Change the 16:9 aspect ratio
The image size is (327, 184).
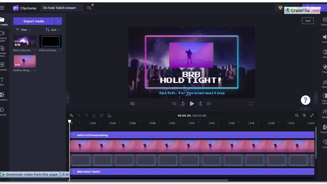point(308,21)
